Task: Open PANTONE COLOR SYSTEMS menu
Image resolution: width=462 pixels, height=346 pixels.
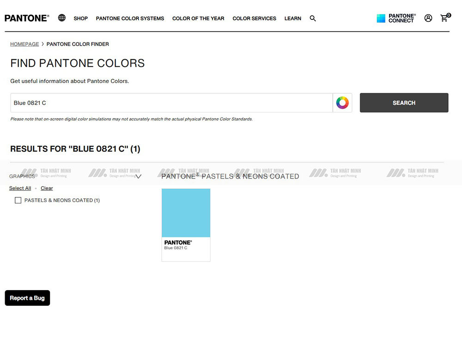Action: tap(130, 18)
